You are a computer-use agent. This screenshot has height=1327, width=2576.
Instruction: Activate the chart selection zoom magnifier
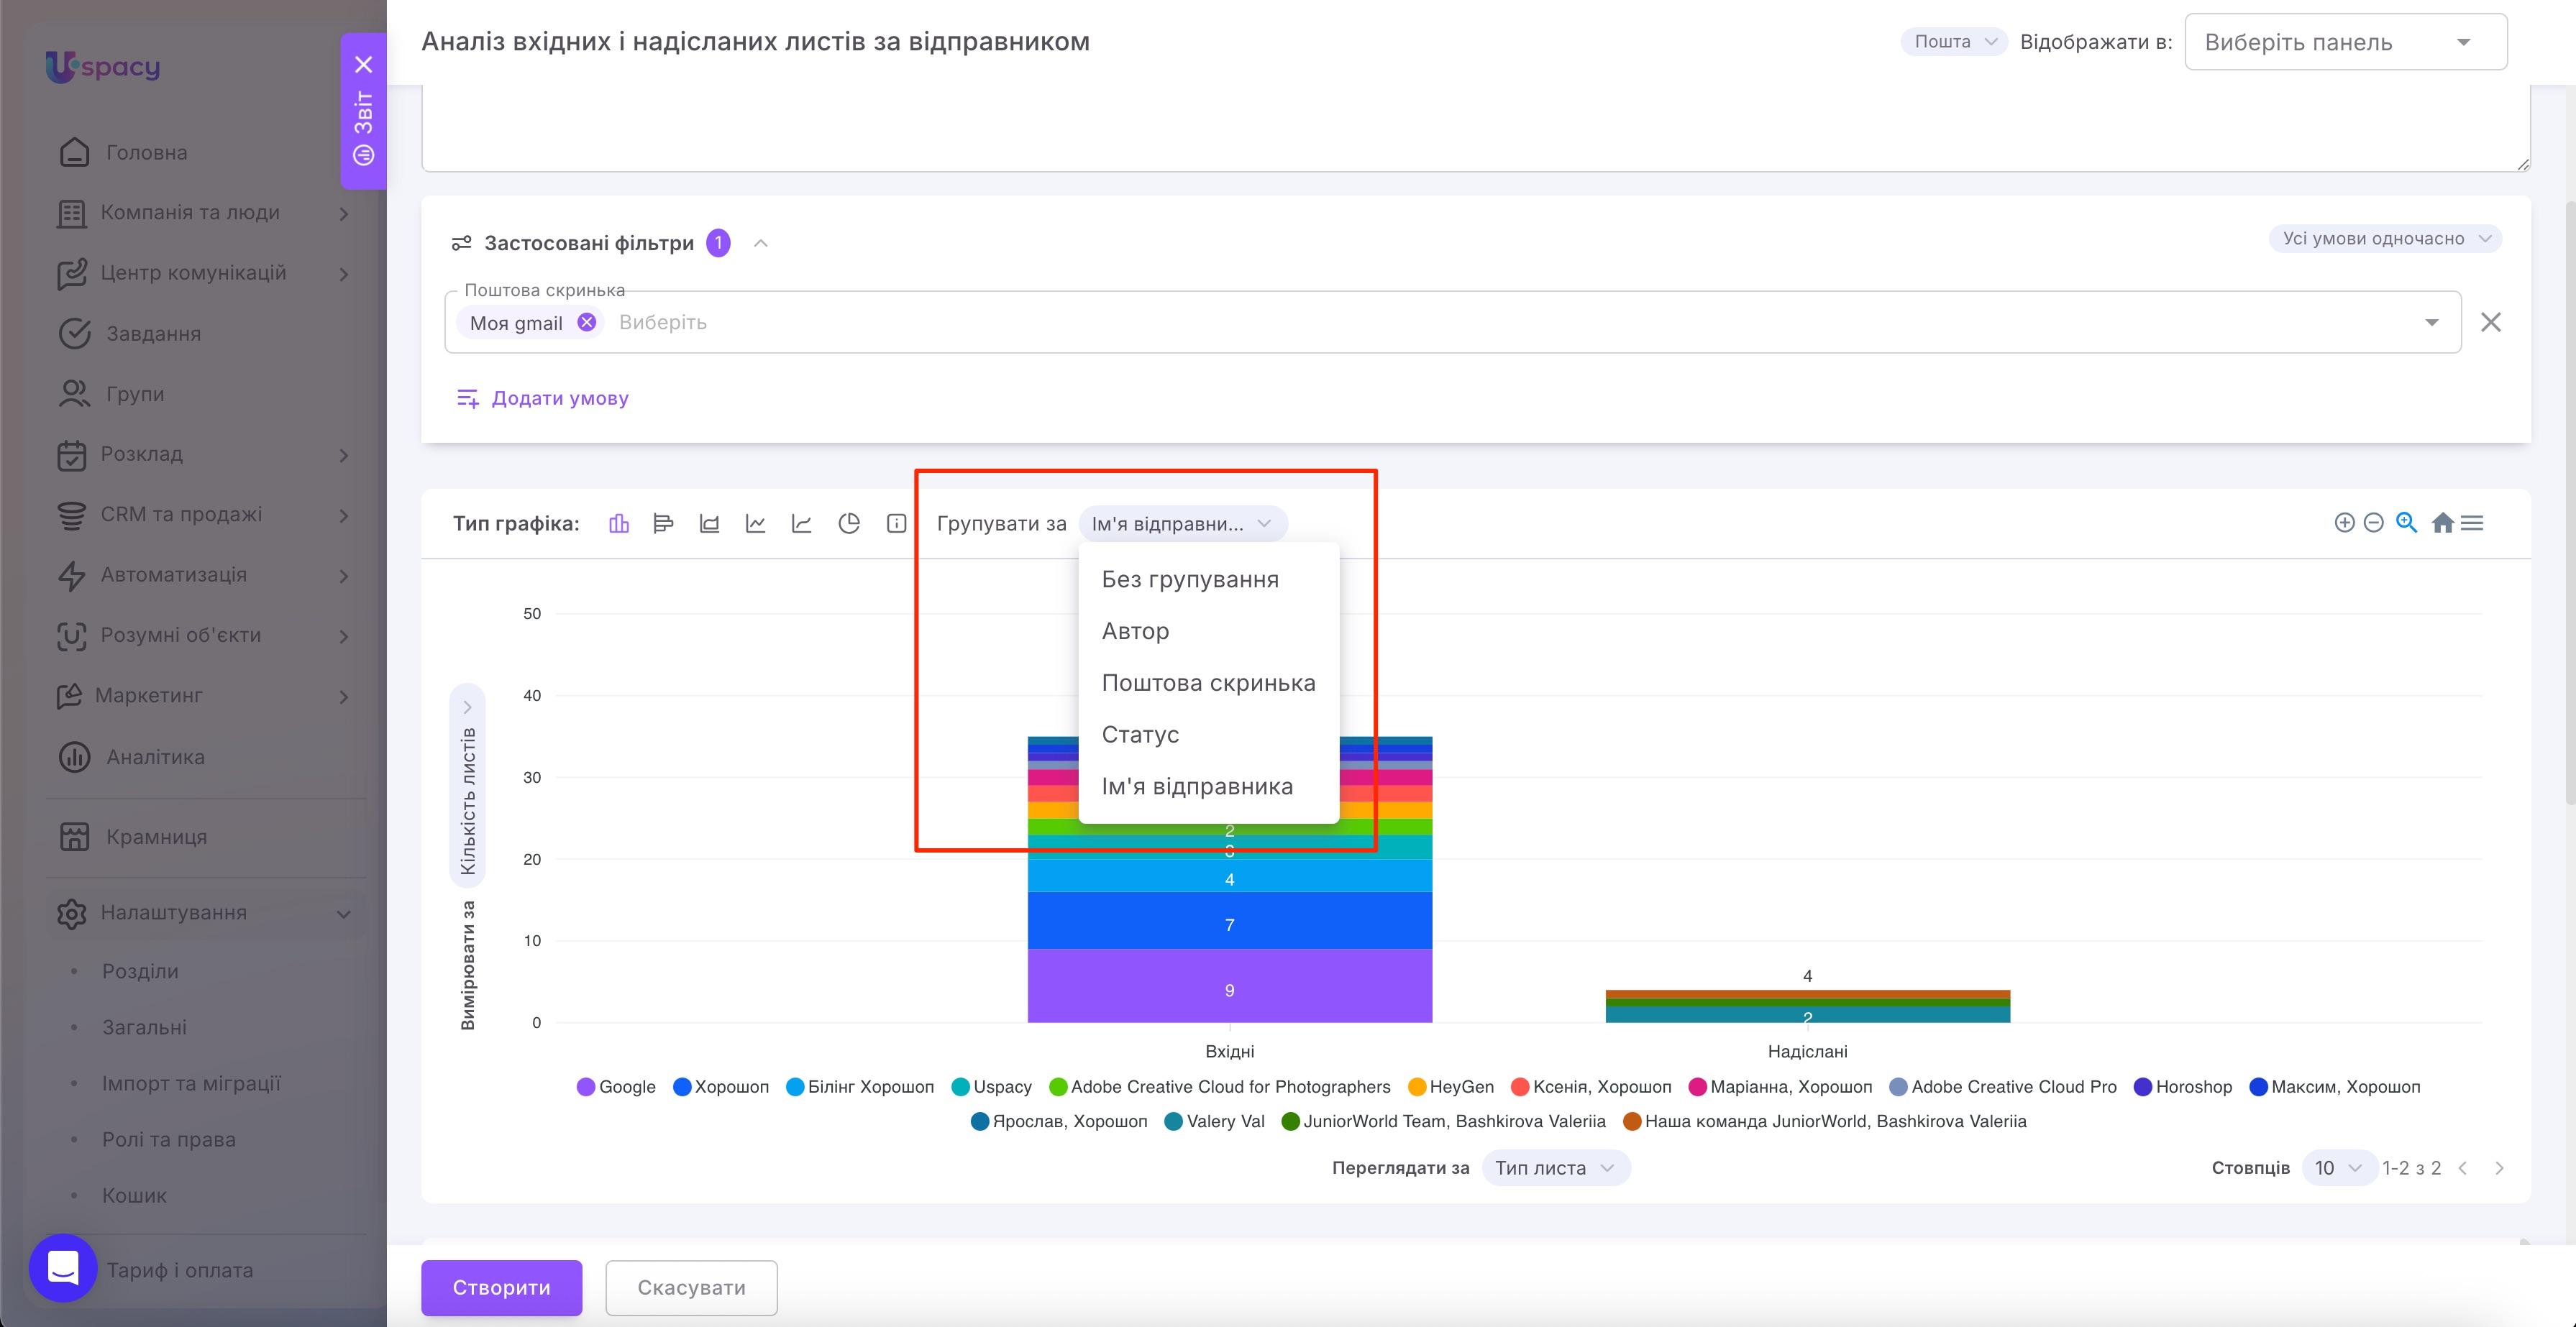tap(2407, 523)
